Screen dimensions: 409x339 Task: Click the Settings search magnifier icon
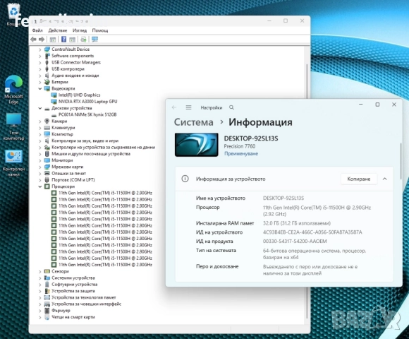[231, 107]
